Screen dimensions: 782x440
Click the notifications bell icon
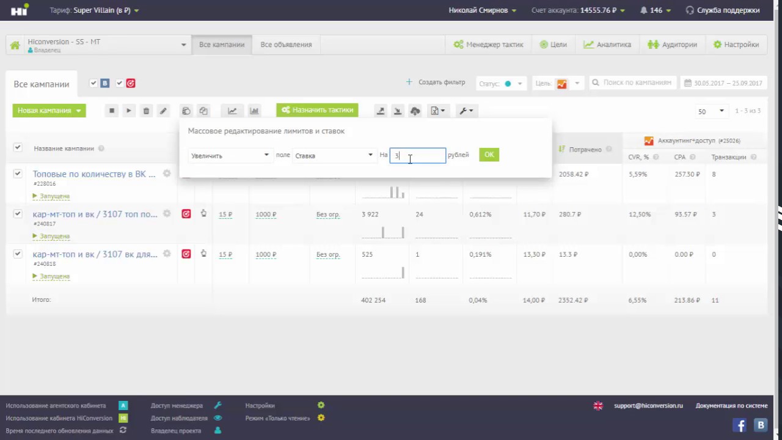[x=644, y=10]
